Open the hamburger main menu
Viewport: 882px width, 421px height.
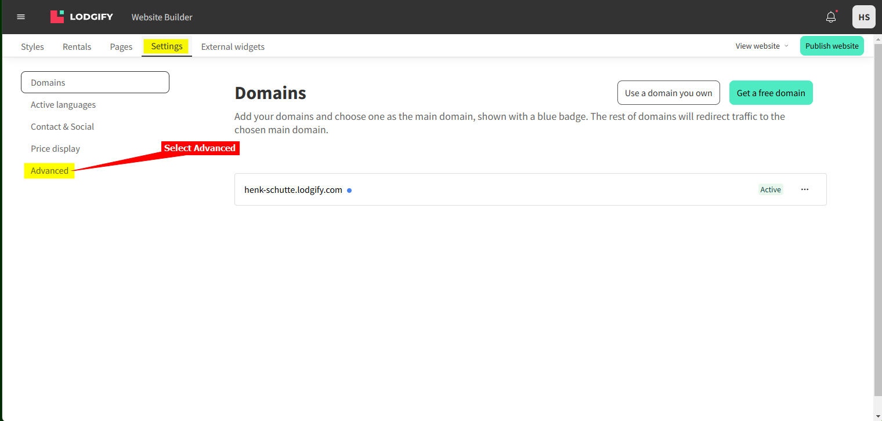(x=21, y=17)
